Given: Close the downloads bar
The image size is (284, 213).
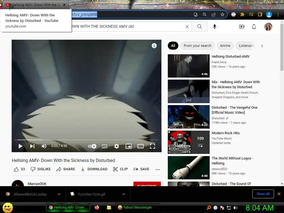Looking at the screenshot, I should coord(279,194).
